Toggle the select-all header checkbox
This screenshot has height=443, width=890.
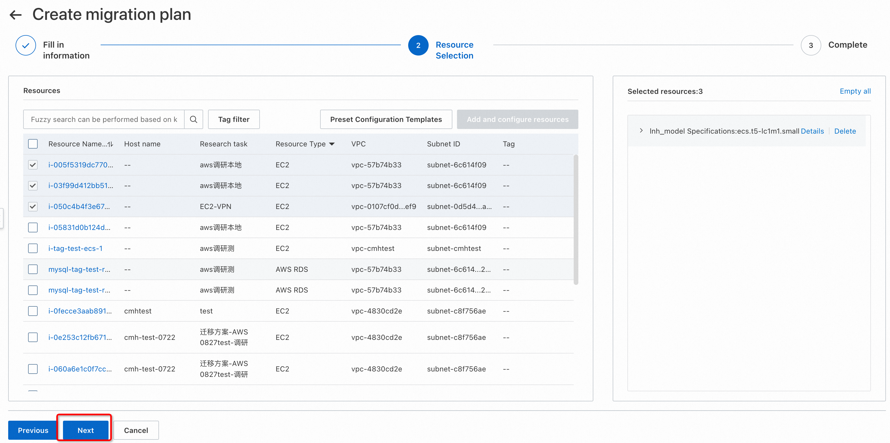point(33,144)
